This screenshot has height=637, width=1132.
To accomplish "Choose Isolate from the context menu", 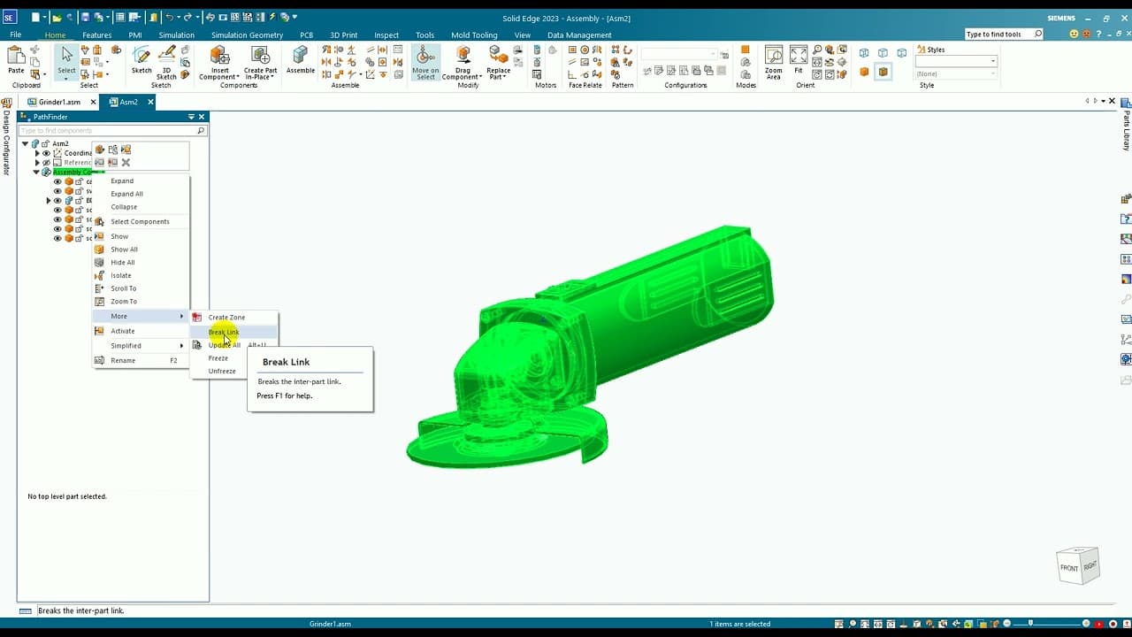I will [x=121, y=275].
